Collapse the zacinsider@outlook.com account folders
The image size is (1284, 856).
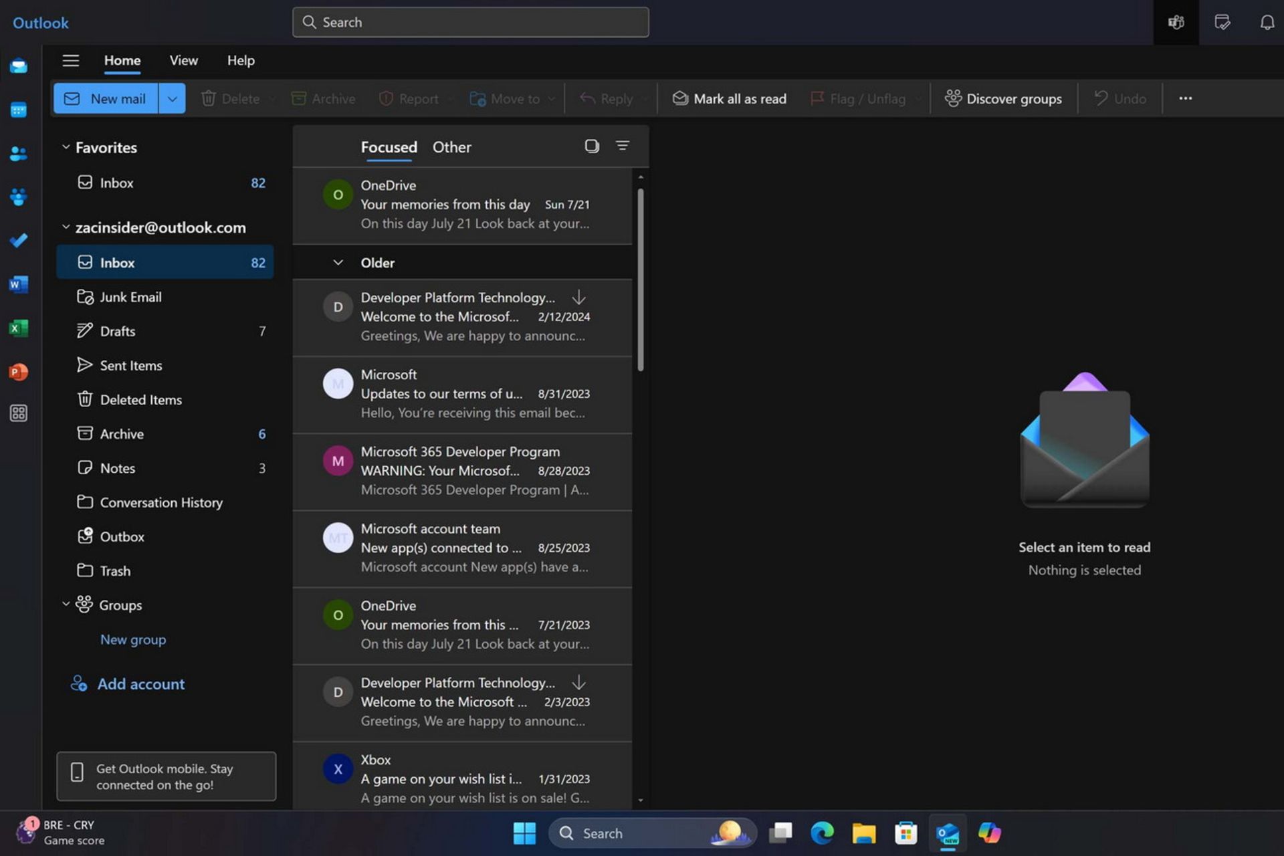click(66, 227)
